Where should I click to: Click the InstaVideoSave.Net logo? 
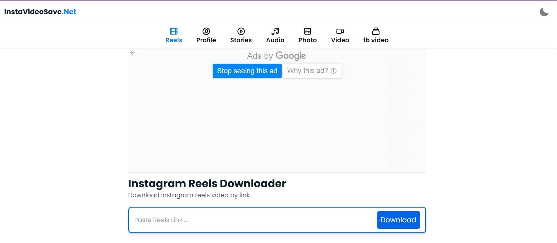coord(40,12)
